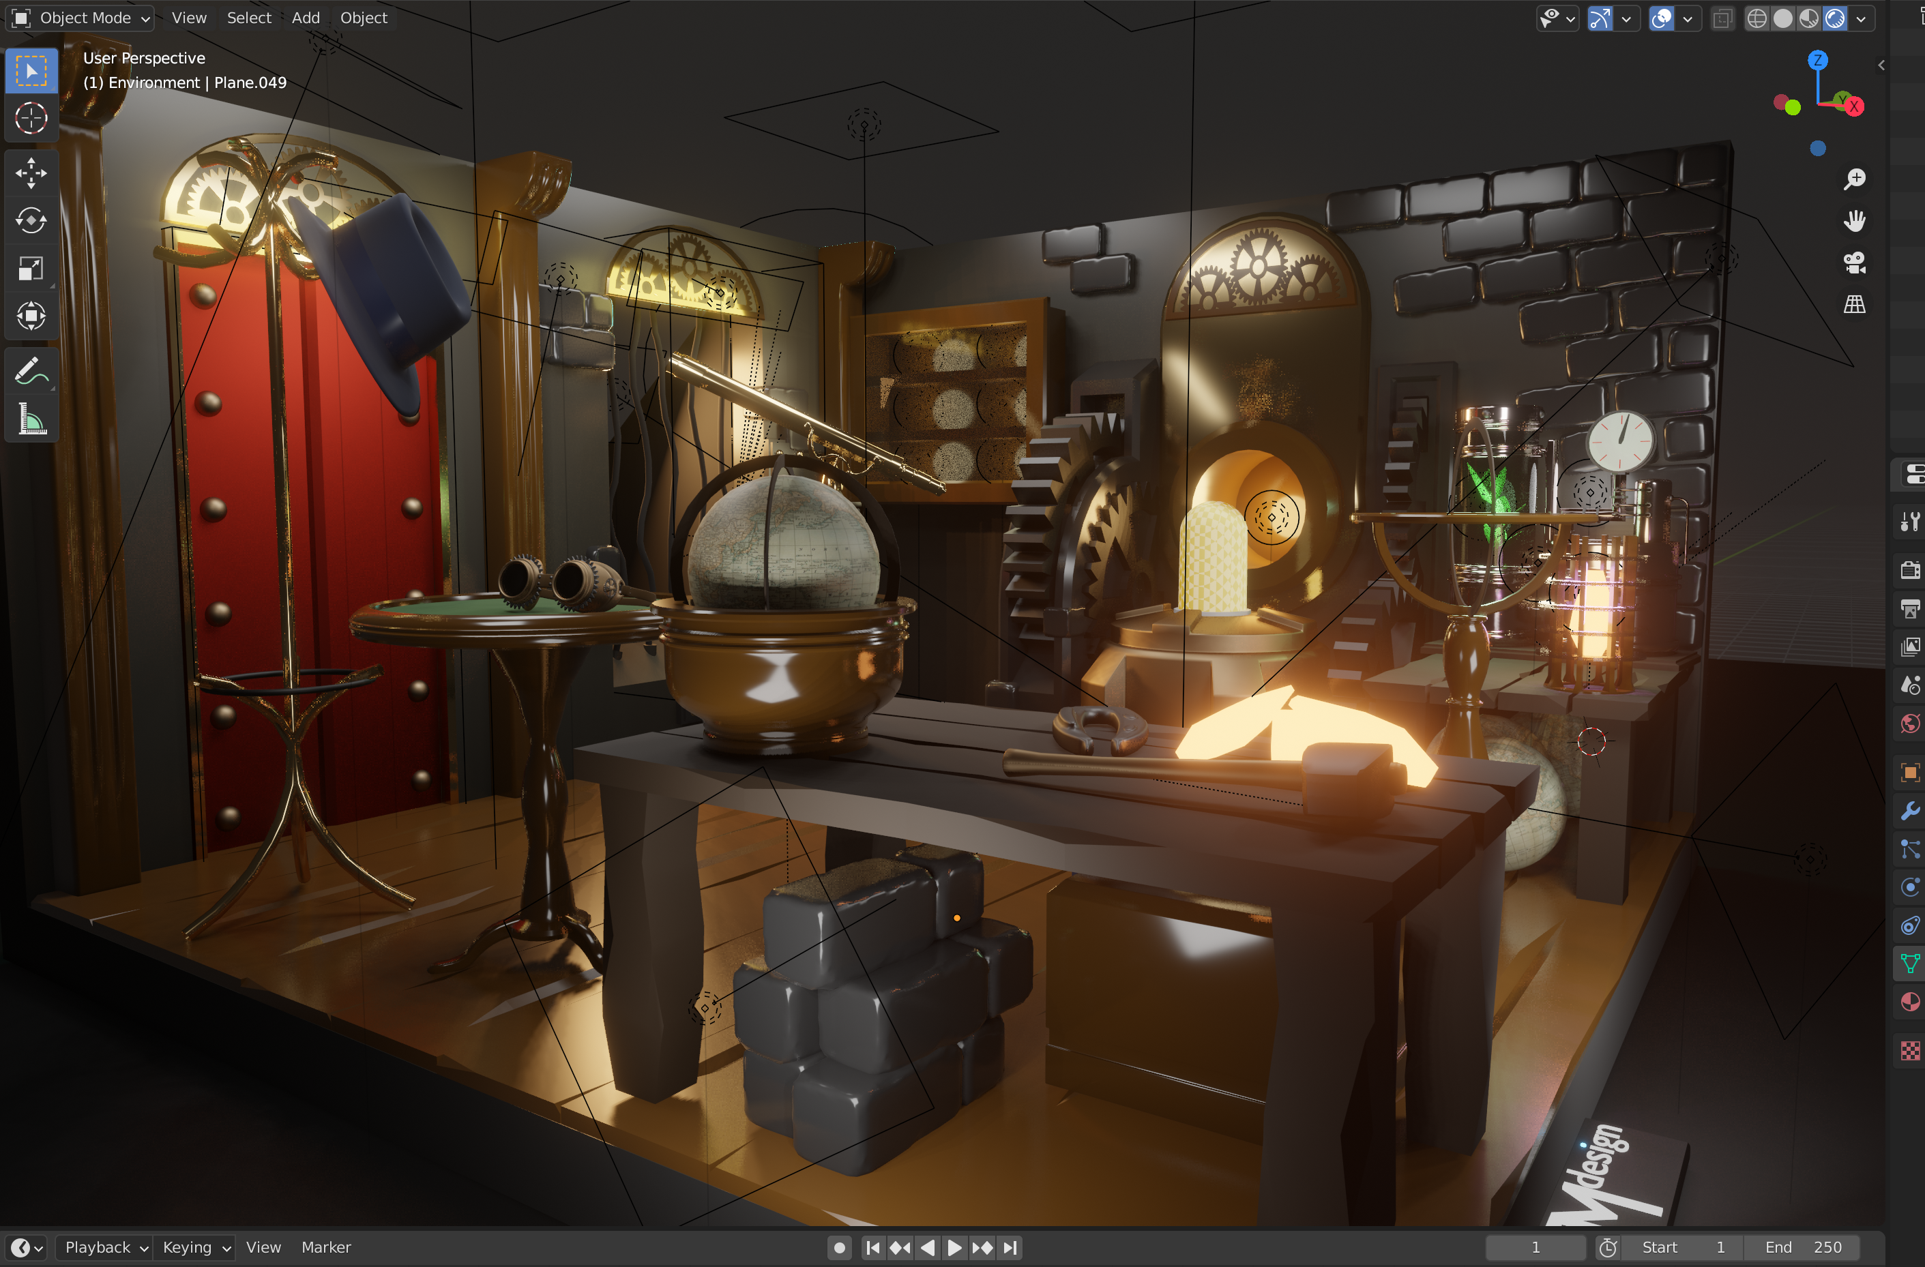The image size is (1925, 1267).
Task: Click the End frame field showing 250
Action: (x=1802, y=1248)
